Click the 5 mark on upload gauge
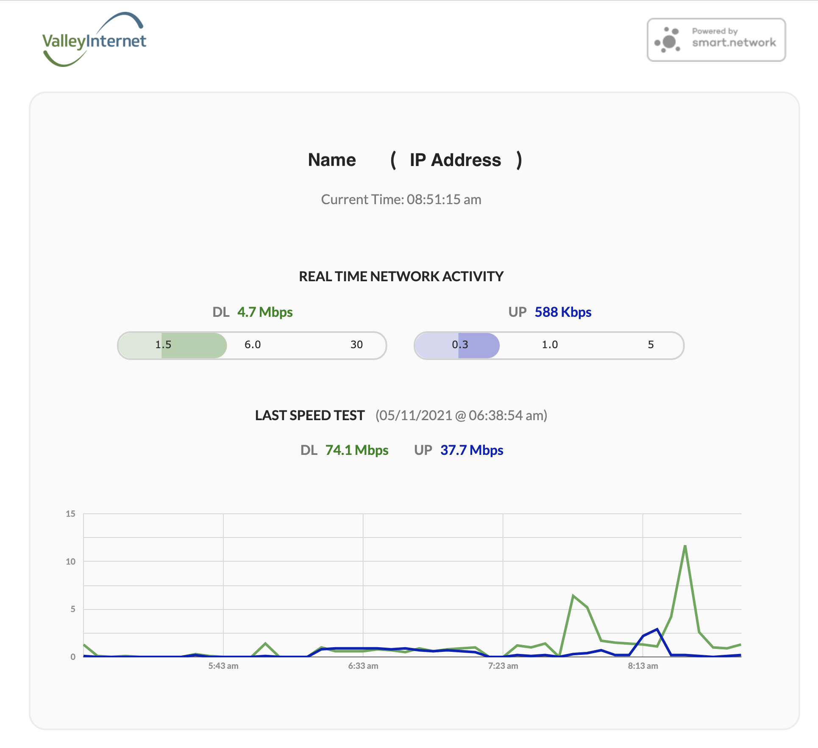The width and height of the screenshot is (818, 748). (651, 345)
